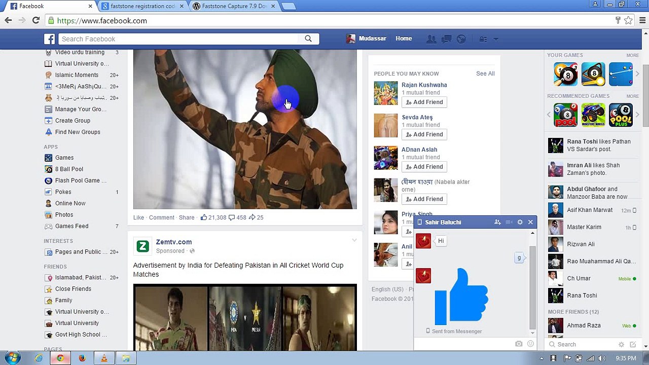
Task: Click the main page vertical scrollbar
Action: click(x=645, y=95)
